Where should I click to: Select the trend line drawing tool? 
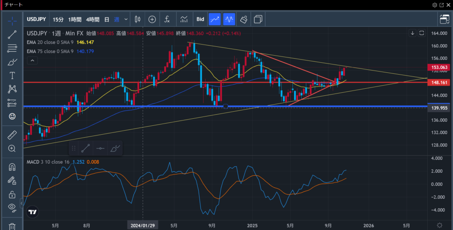point(12,34)
